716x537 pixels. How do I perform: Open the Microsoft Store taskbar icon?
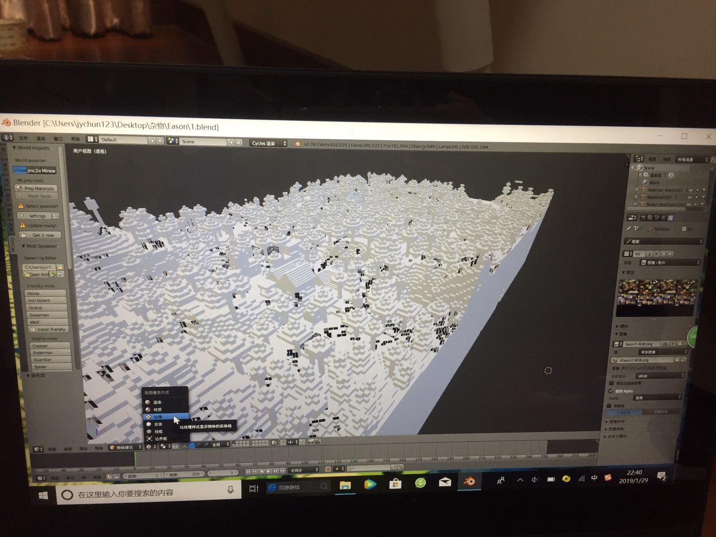(395, 483)
